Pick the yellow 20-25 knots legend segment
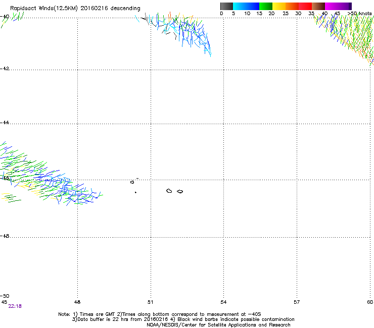Viewport: 374px width, 328px height. [278, 6]
